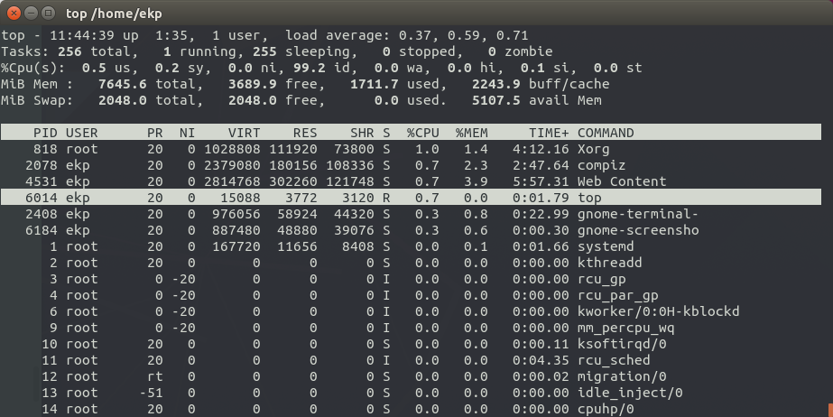Select the idle_inject/0 process name
Screen dimensions: 833x417
630,393
